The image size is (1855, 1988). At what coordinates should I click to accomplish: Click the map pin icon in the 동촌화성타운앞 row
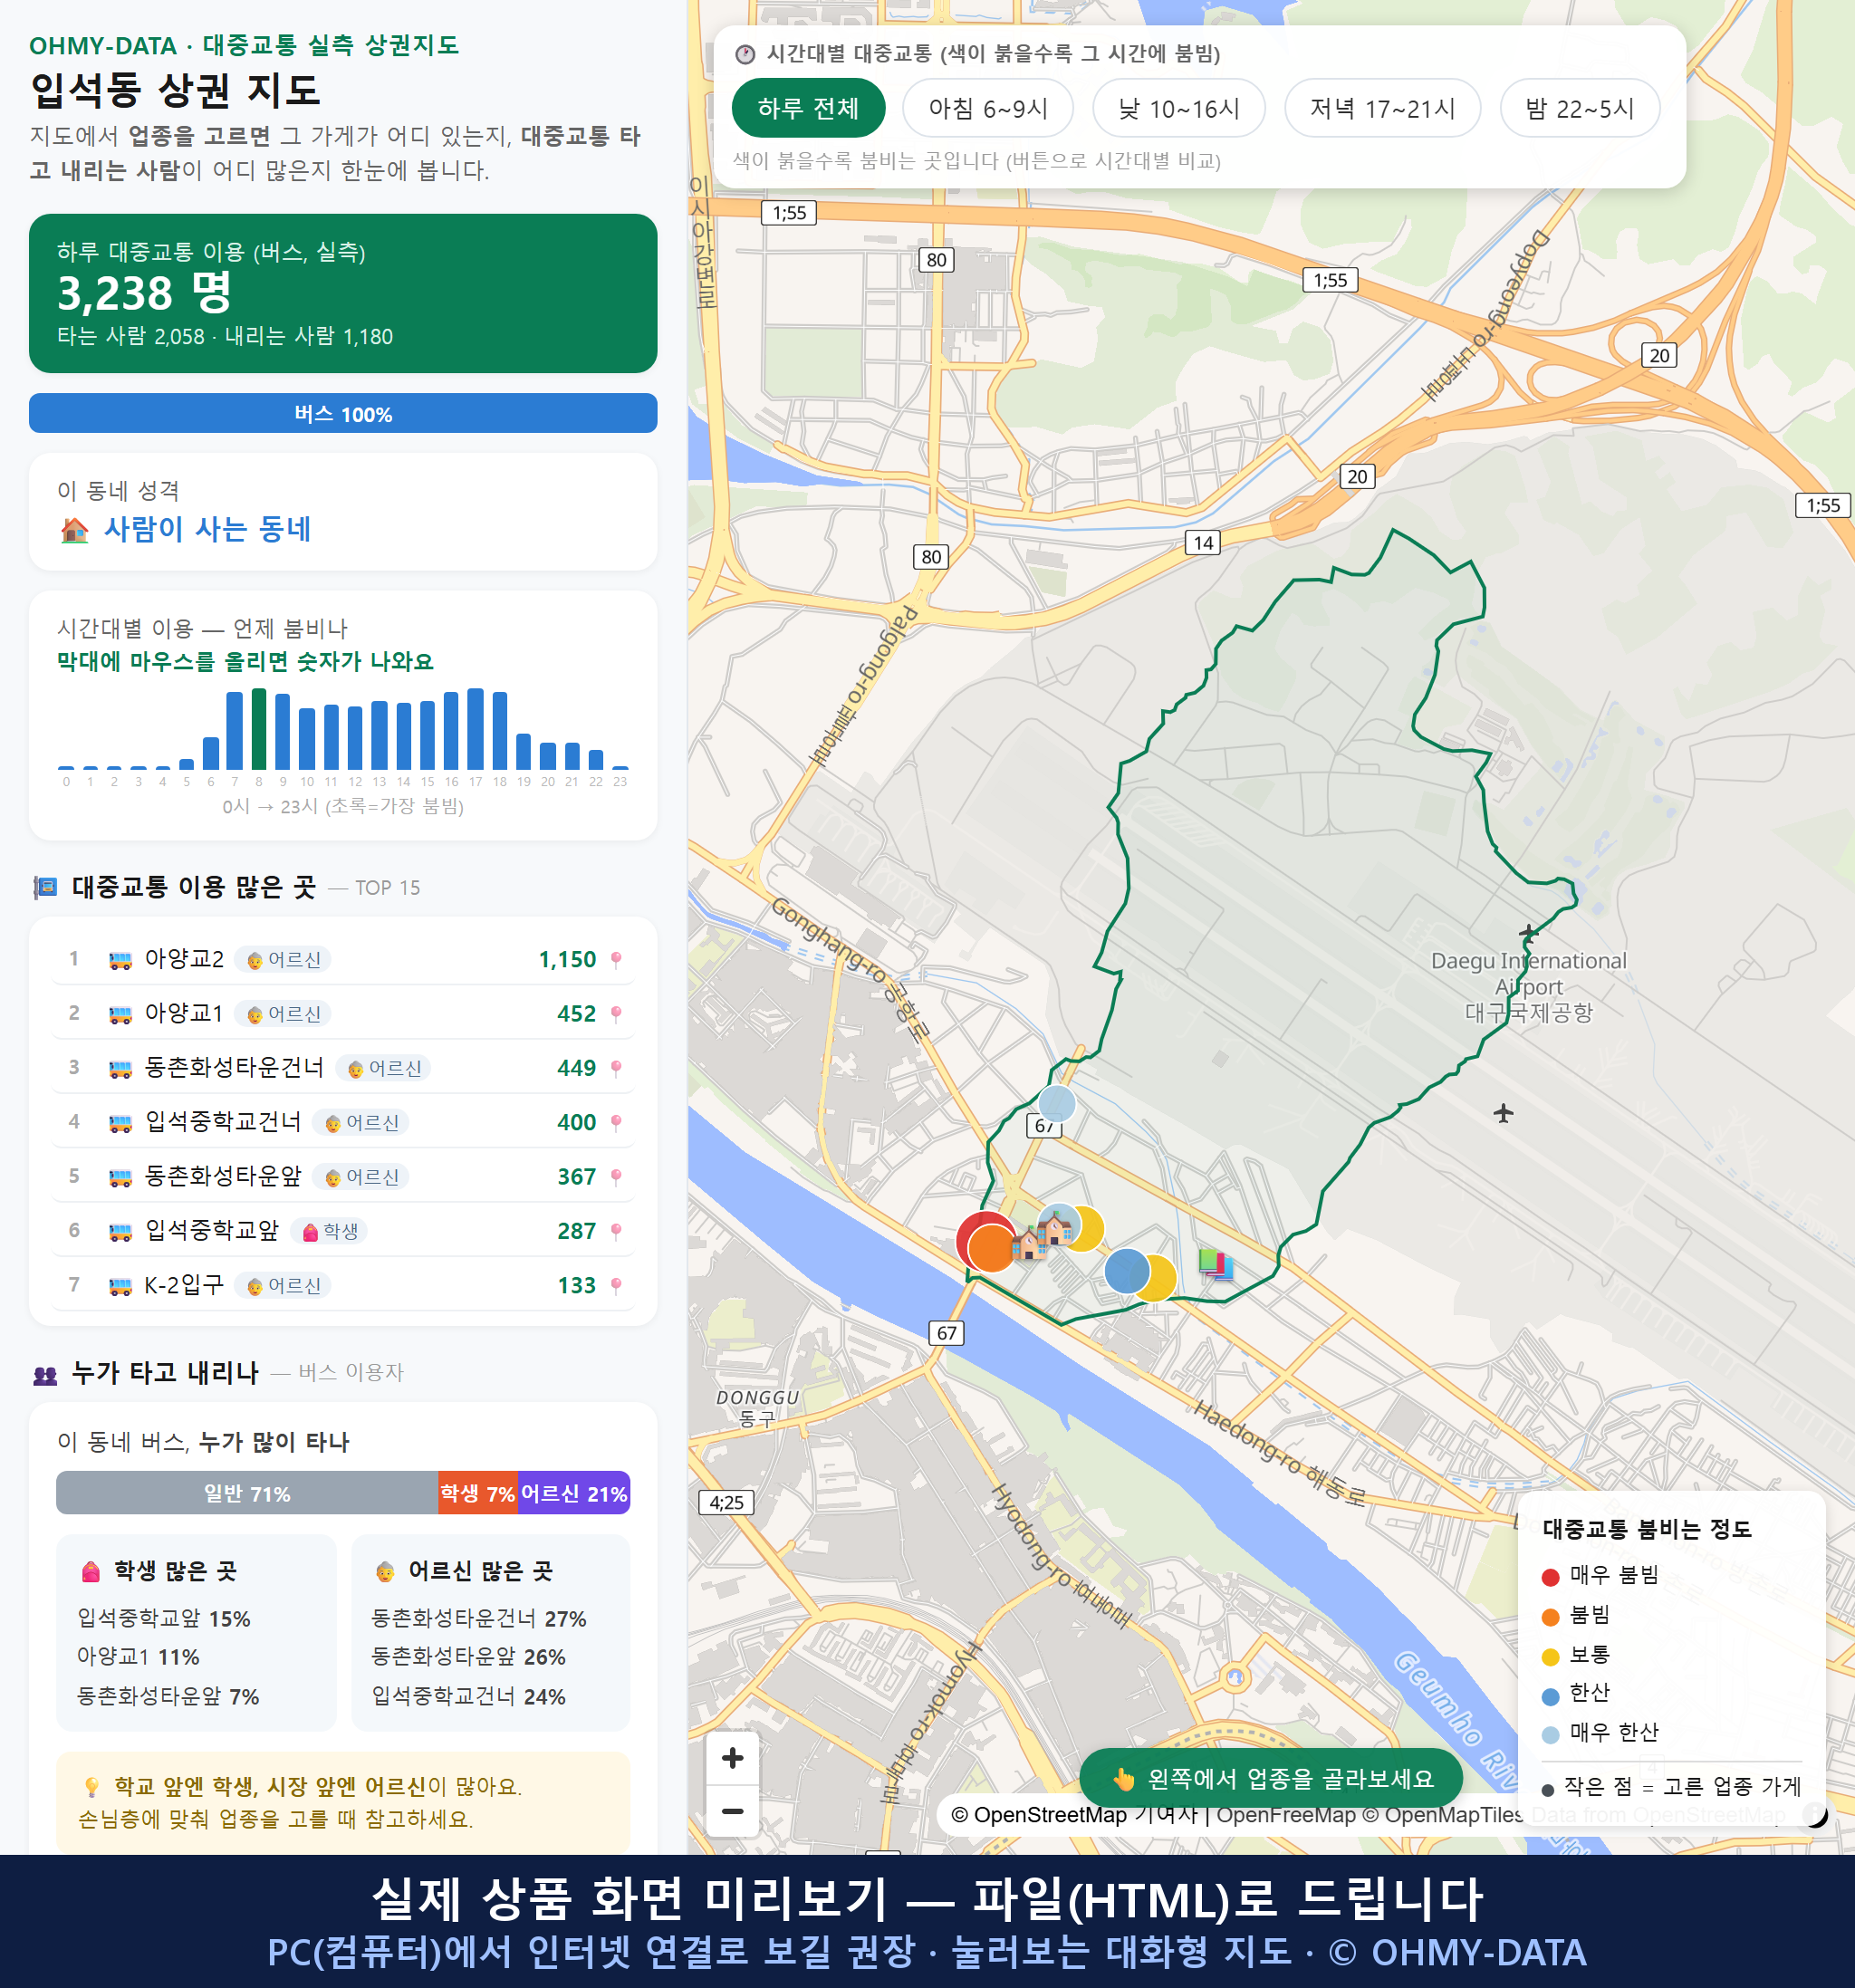point(616,1177)
